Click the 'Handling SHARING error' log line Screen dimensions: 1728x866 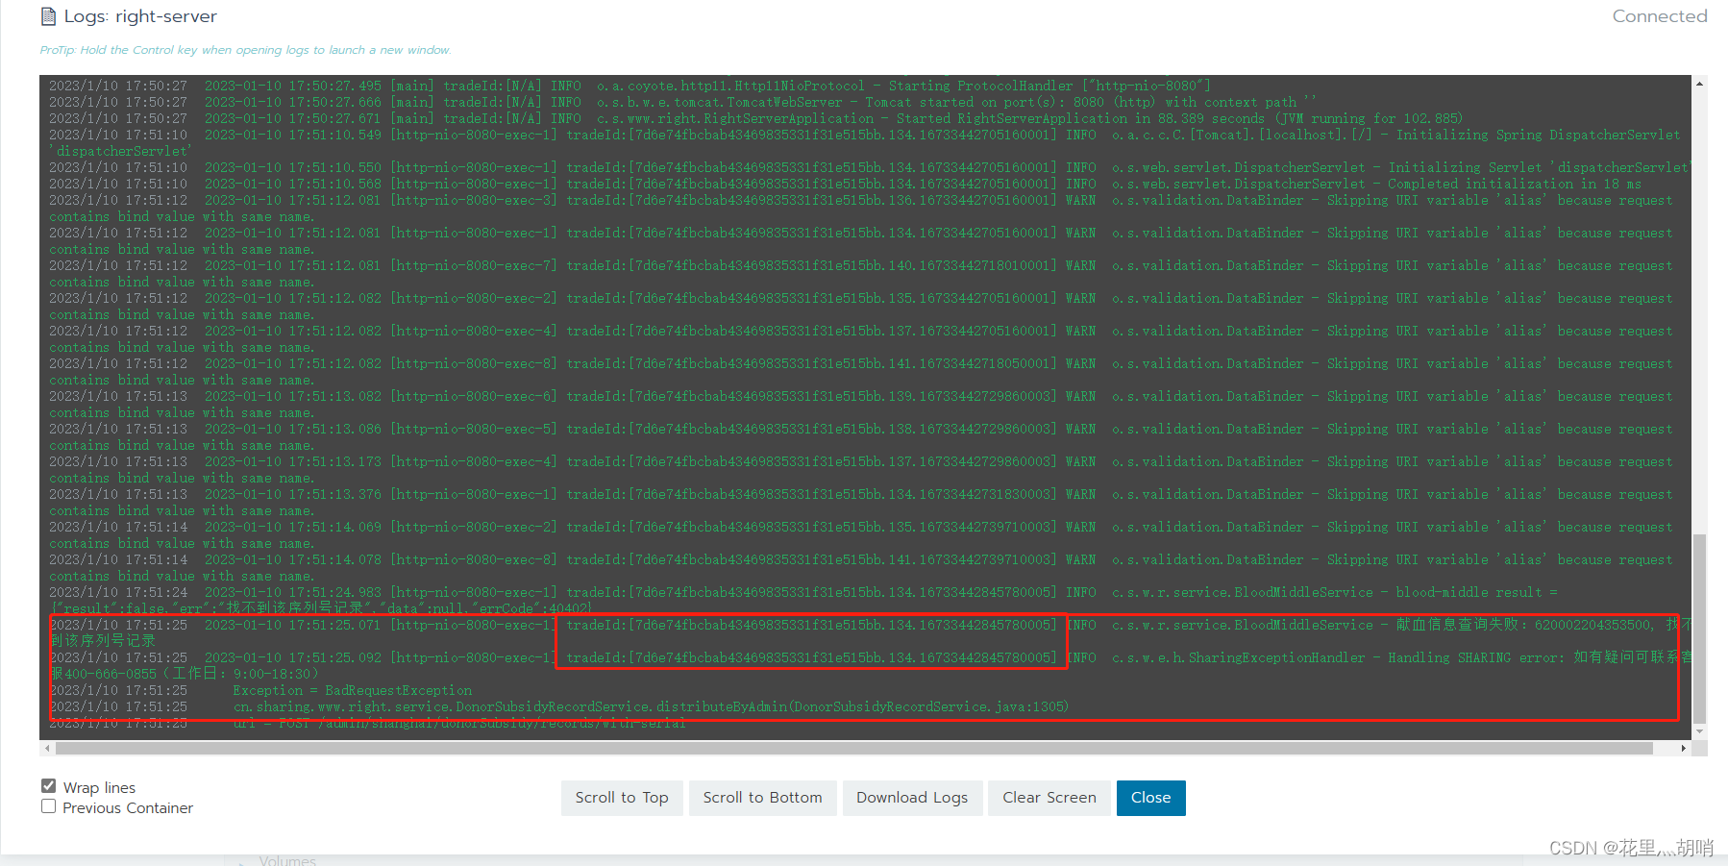870,666
